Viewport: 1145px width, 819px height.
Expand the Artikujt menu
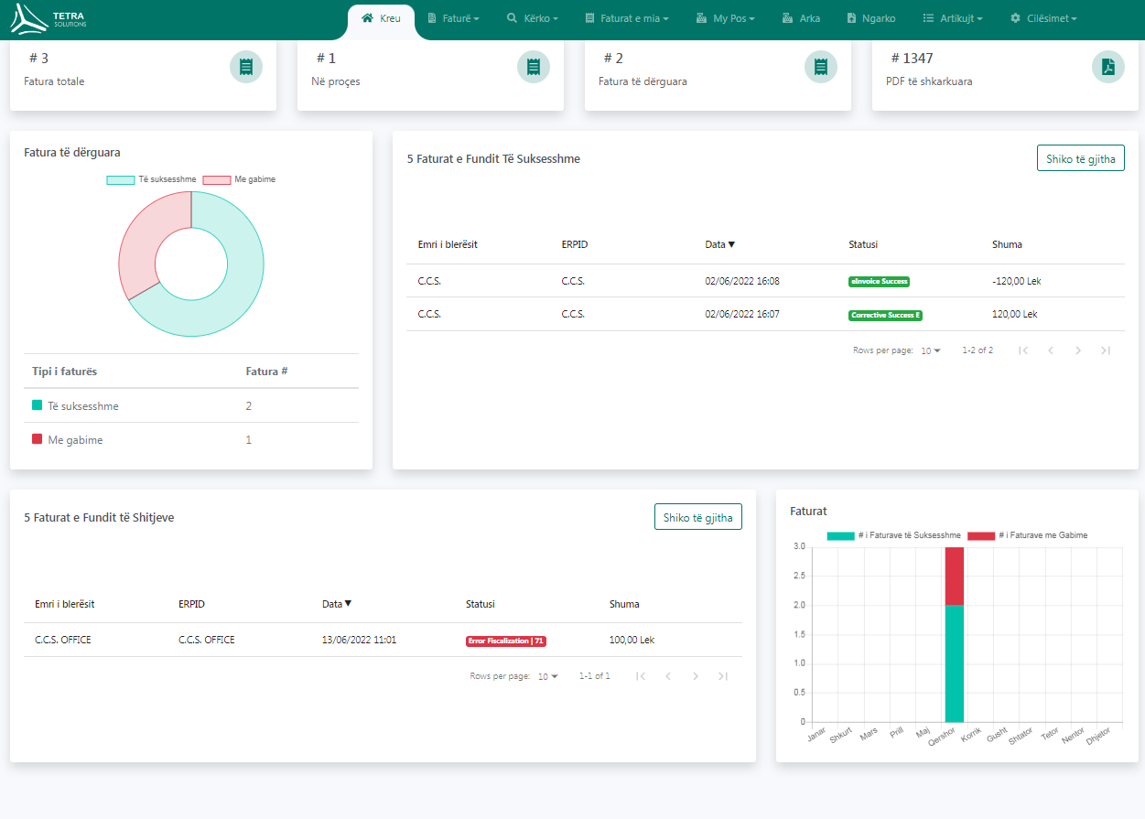click(953, 18)
